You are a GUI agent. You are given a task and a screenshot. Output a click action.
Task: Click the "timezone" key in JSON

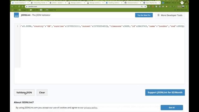(116, 26)
